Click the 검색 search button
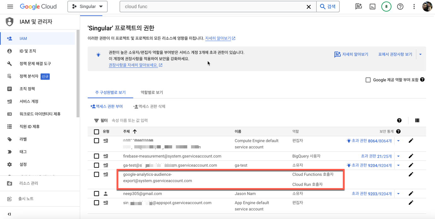Image resolution: width=435 pixels, height=219 pixels. coord(328,7)
